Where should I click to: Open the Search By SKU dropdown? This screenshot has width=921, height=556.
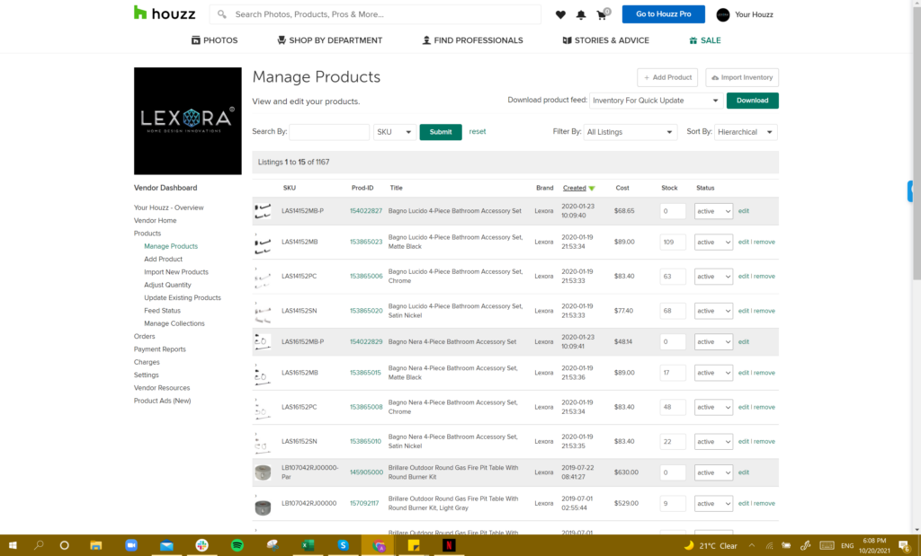[x=394, y=132]
